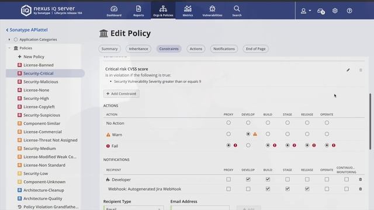Toggle Developer notification for Stage column

point(288,179)
